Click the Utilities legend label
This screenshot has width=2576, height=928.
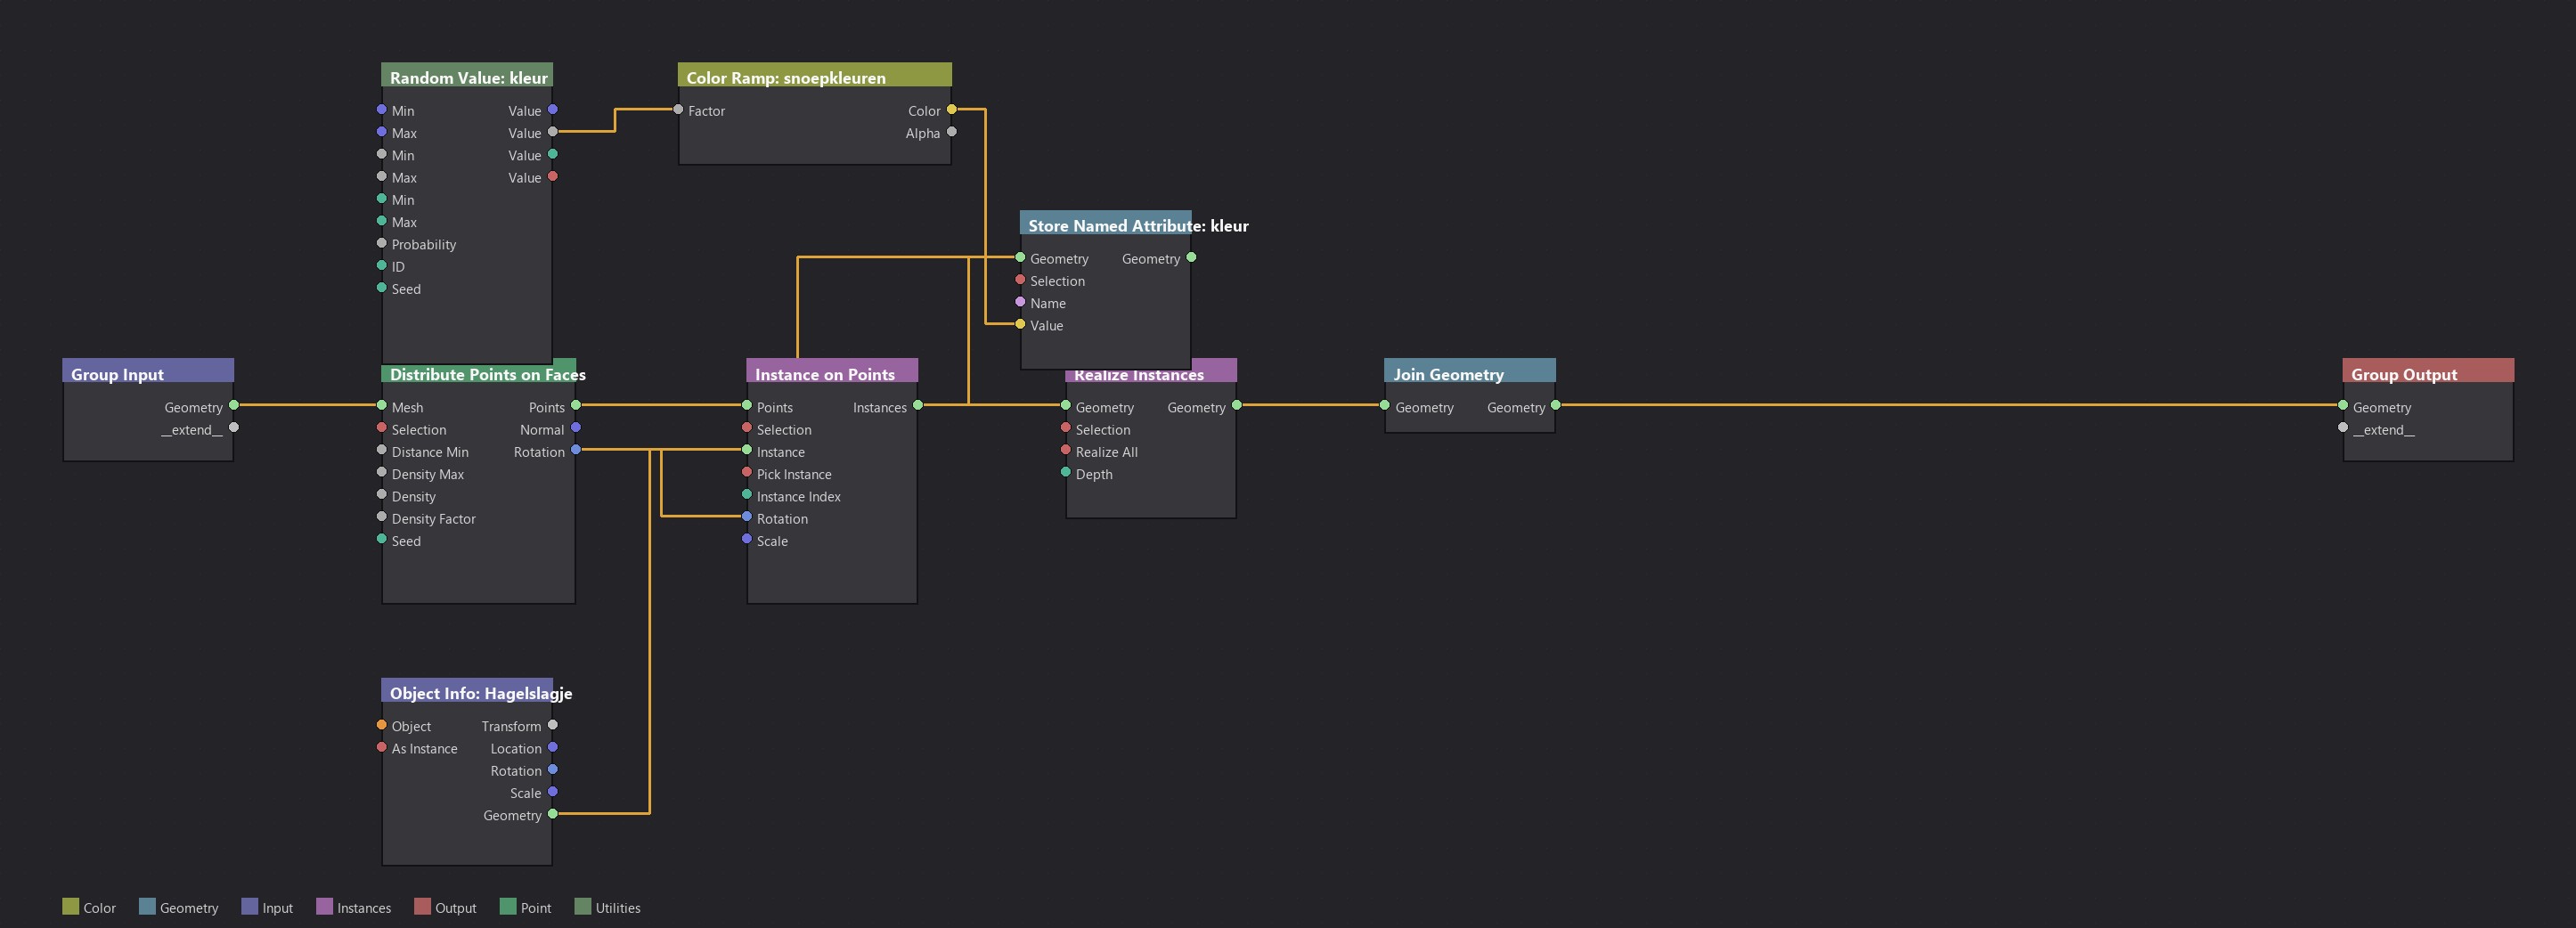tap(618, 908)
